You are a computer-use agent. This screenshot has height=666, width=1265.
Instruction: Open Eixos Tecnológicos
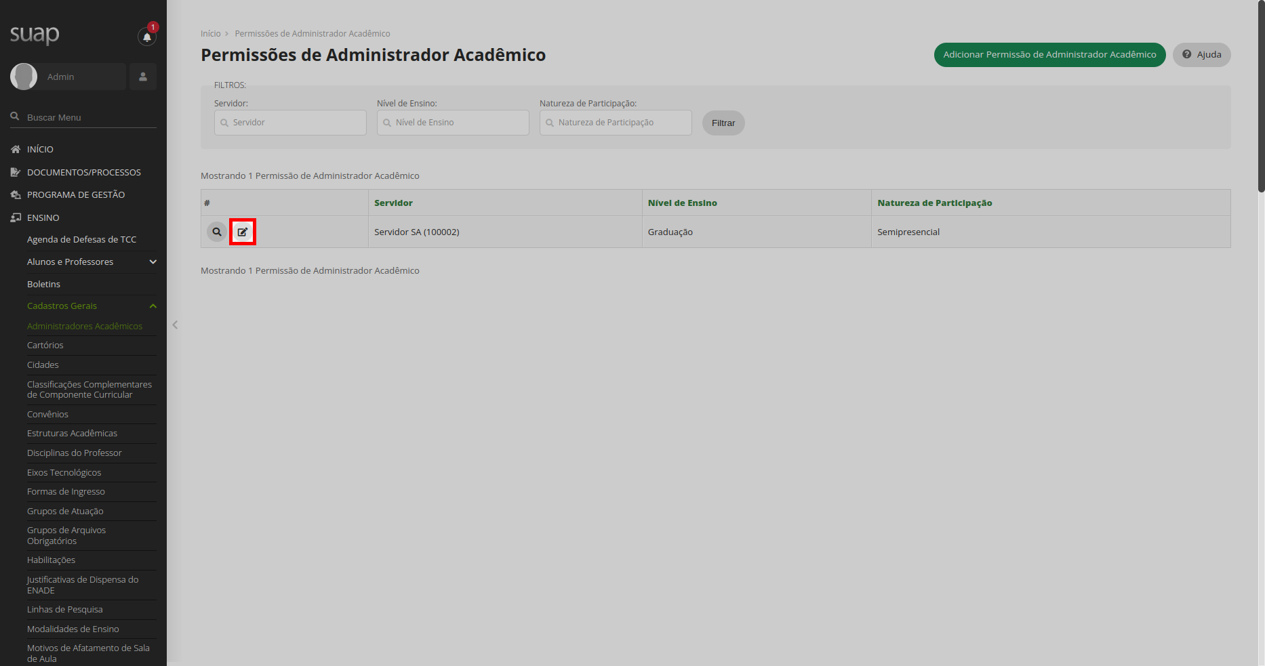click(64, 472)
